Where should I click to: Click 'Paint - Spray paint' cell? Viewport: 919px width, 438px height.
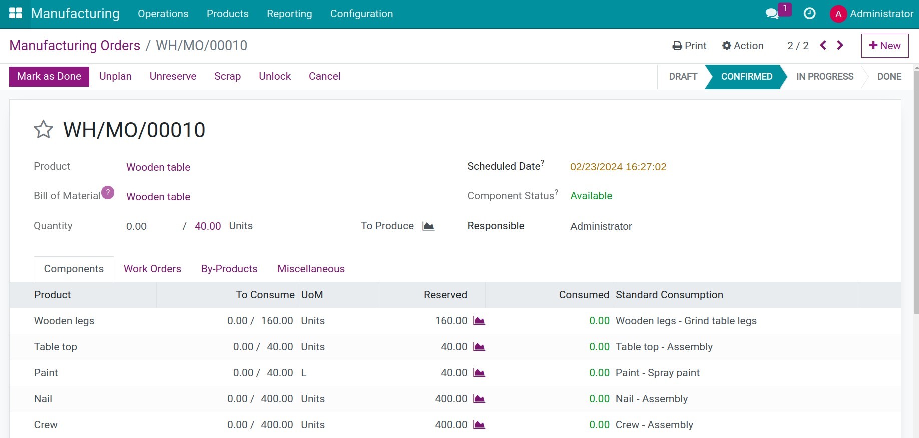click(658, 373)
